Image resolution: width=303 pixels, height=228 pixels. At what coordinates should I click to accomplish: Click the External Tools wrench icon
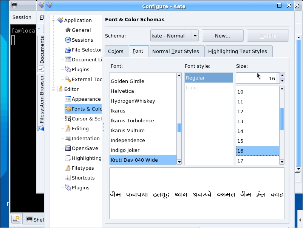click(x=68, y=79)
